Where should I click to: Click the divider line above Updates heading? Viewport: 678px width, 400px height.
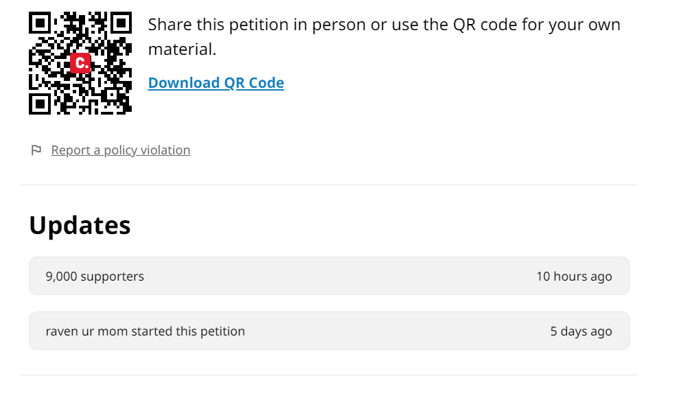pyautogui.click(x=329, y=185)
